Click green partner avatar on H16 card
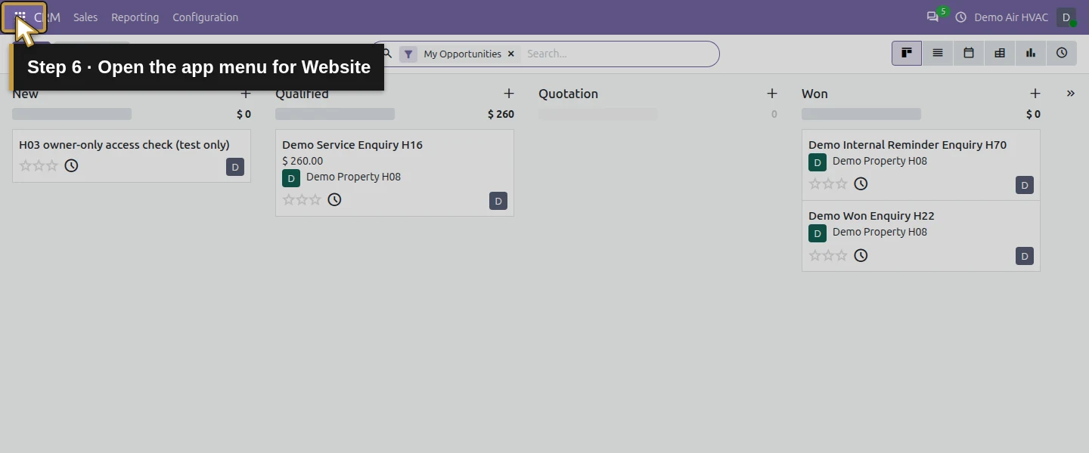 pos(291,178)
